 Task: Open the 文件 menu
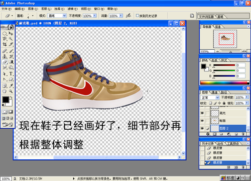click(7, 9)
